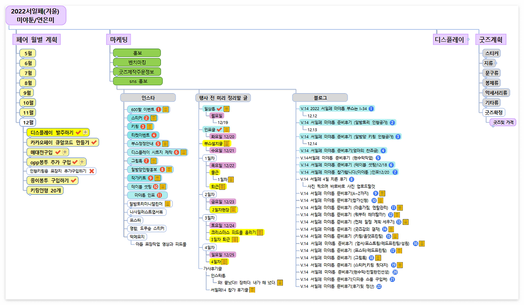Click the red X on 인형키링용 포장지 추가구입하기
The image size is (524, 305).
pos(92,171)
